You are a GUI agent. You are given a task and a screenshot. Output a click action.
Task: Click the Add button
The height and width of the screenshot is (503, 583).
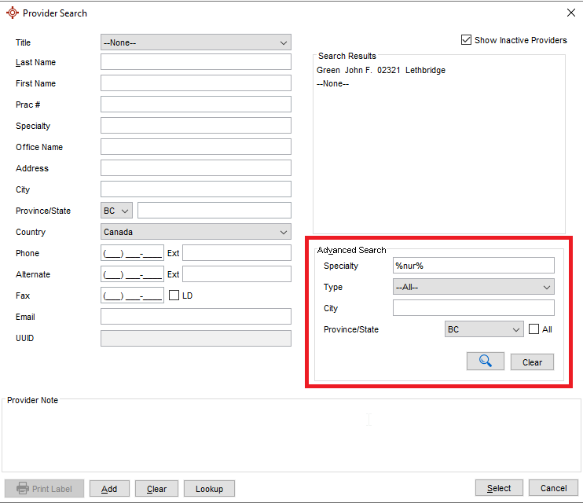(x=109, y=489)
